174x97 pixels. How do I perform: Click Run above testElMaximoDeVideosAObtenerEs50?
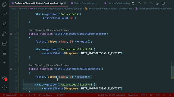(31, 30)
